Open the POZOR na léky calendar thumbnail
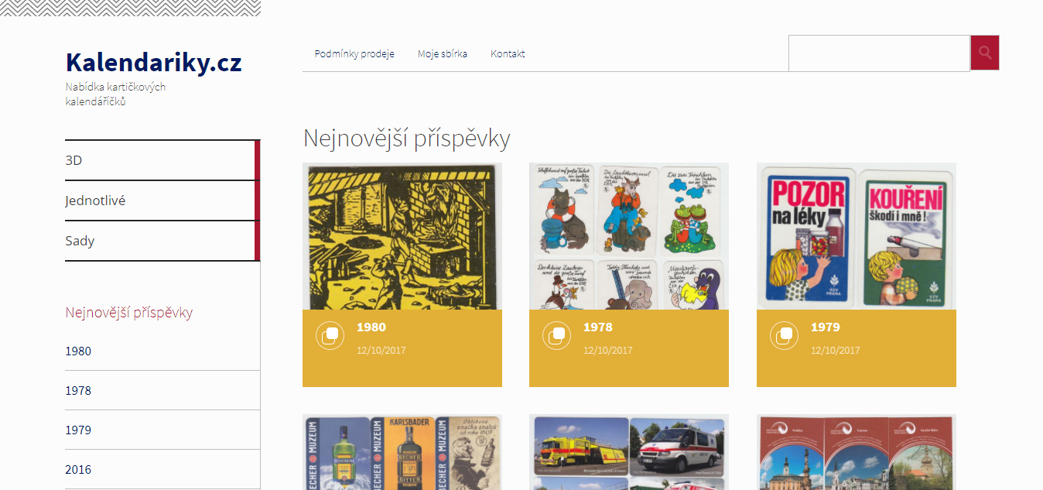The height and width of the screenshot is (490, 1043). tap(857, 236)
